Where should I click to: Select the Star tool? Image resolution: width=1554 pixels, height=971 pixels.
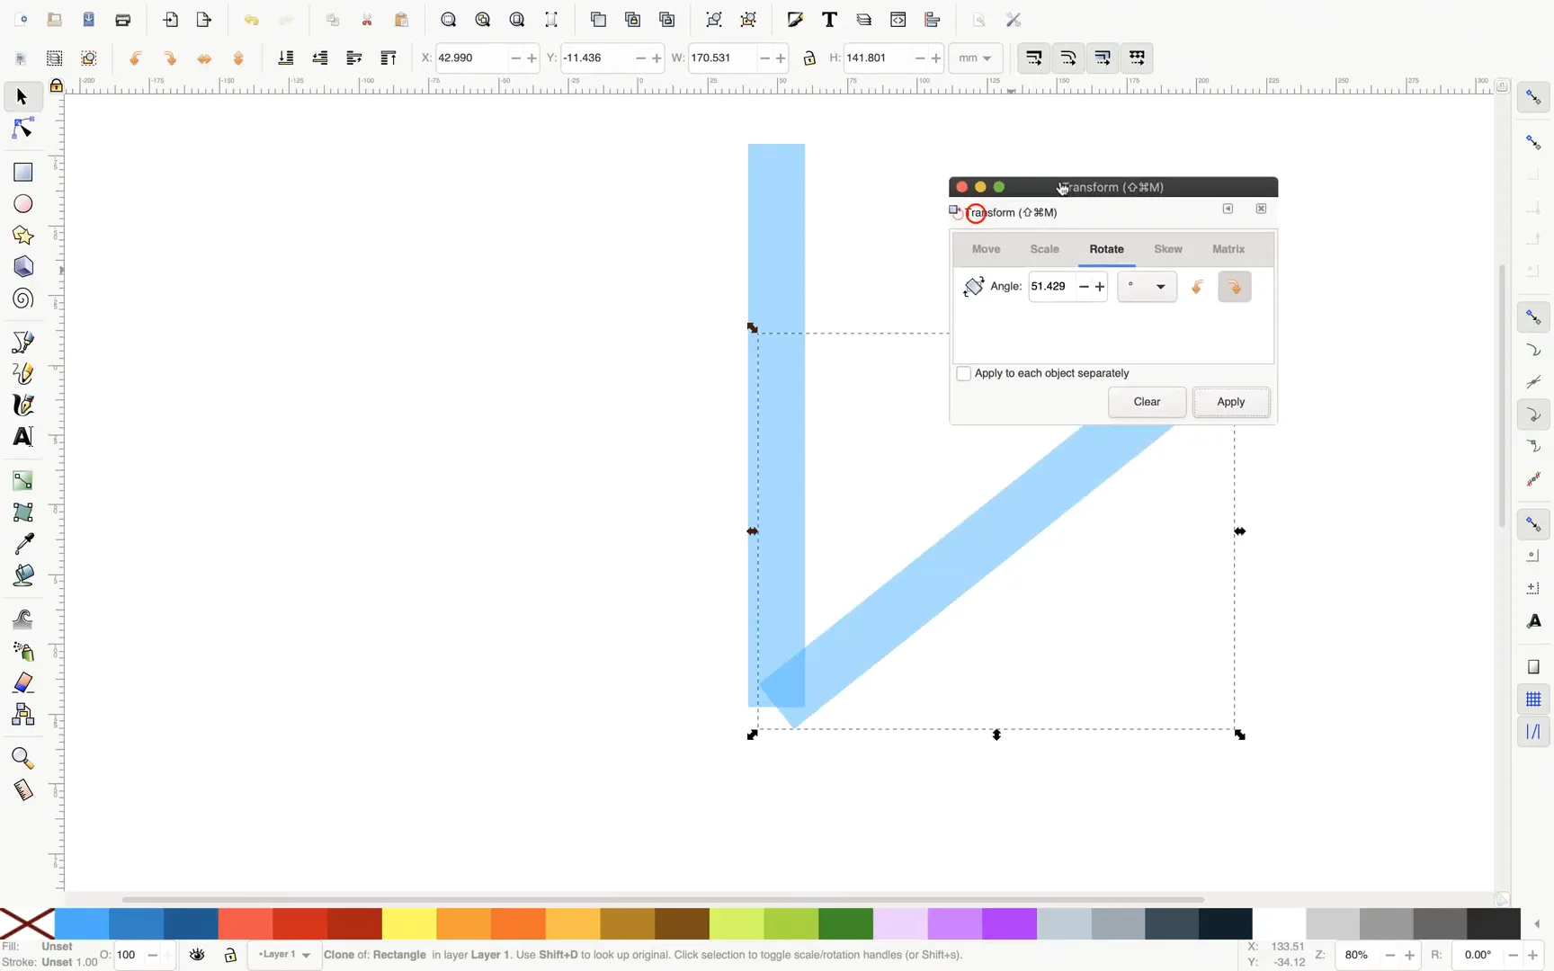coord(22,236)
